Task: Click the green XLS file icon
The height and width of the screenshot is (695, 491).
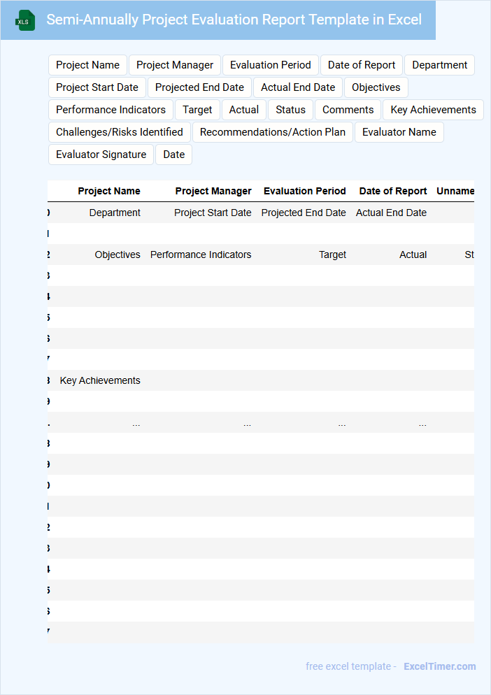Action: point(25,20)
